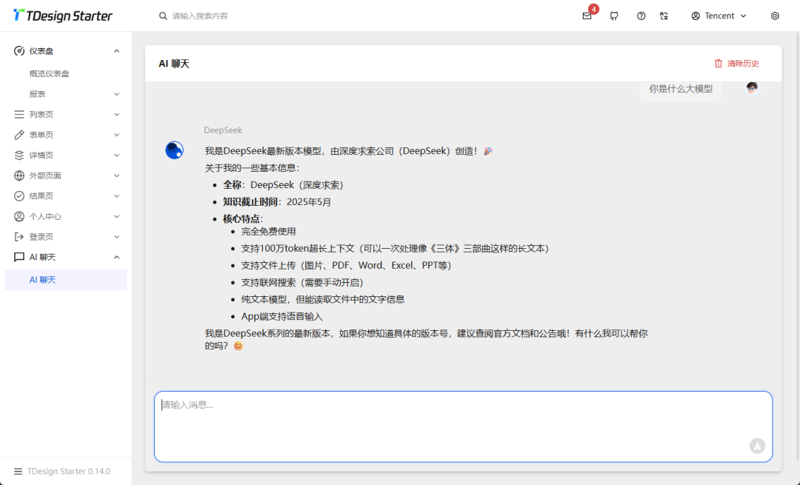Image resolution: width=800 pixels, height=485 pixels.
Task: Click the TDesign Starter 0.14.0 version text
Action: tap(69, 471)
